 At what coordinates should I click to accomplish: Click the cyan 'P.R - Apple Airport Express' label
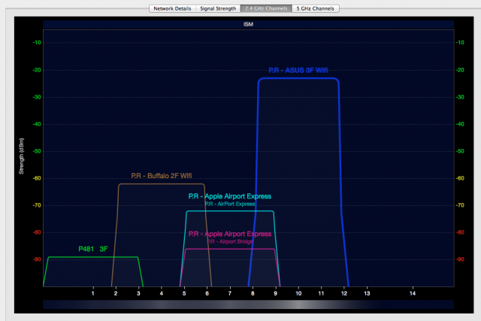tap(230, 196)
